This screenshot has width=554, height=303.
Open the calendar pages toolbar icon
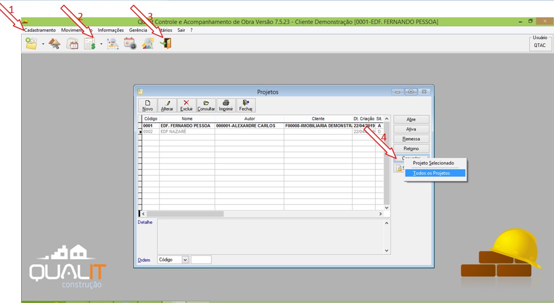tap(73, 44)
